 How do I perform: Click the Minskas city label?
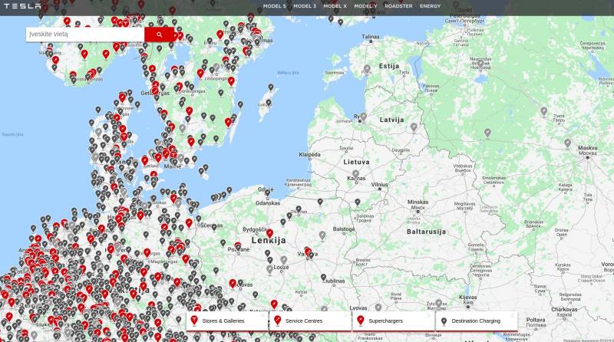pos(418,202)
